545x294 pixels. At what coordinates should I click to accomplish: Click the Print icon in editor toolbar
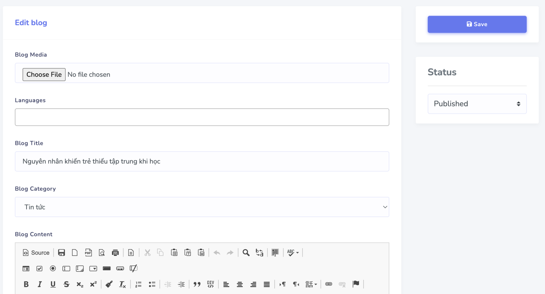115,253
